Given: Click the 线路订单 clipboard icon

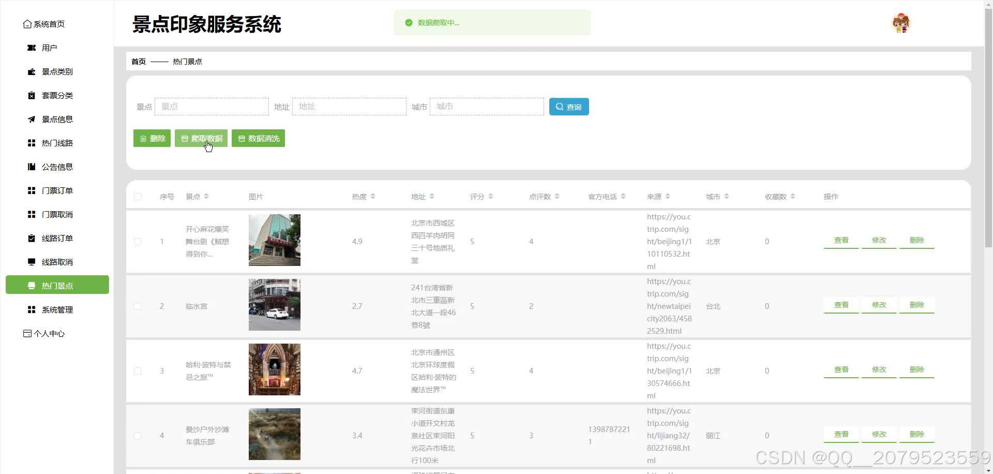Looking at the screenshot, I should click(32, 239).
